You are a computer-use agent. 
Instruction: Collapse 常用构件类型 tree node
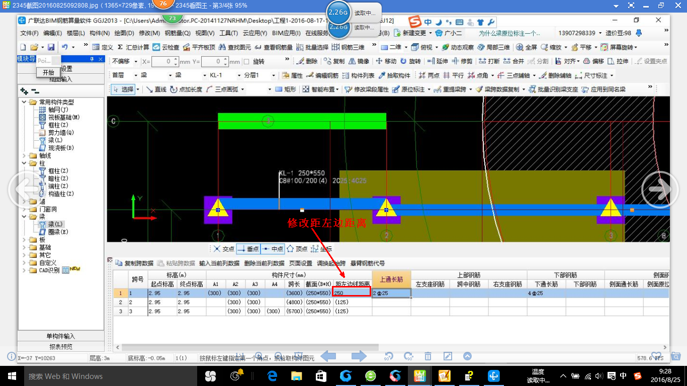[x=24, y=102]
